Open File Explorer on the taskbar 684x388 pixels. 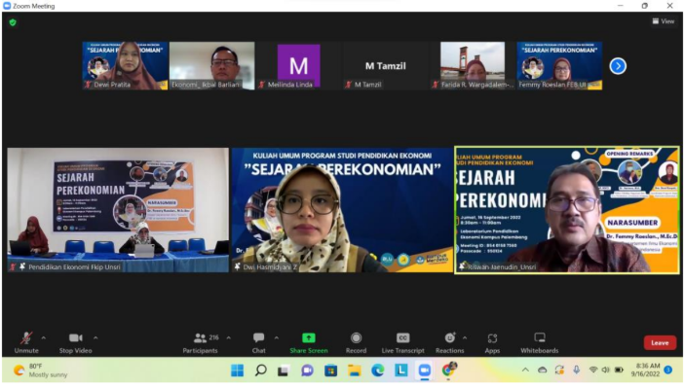coord(355,370)
